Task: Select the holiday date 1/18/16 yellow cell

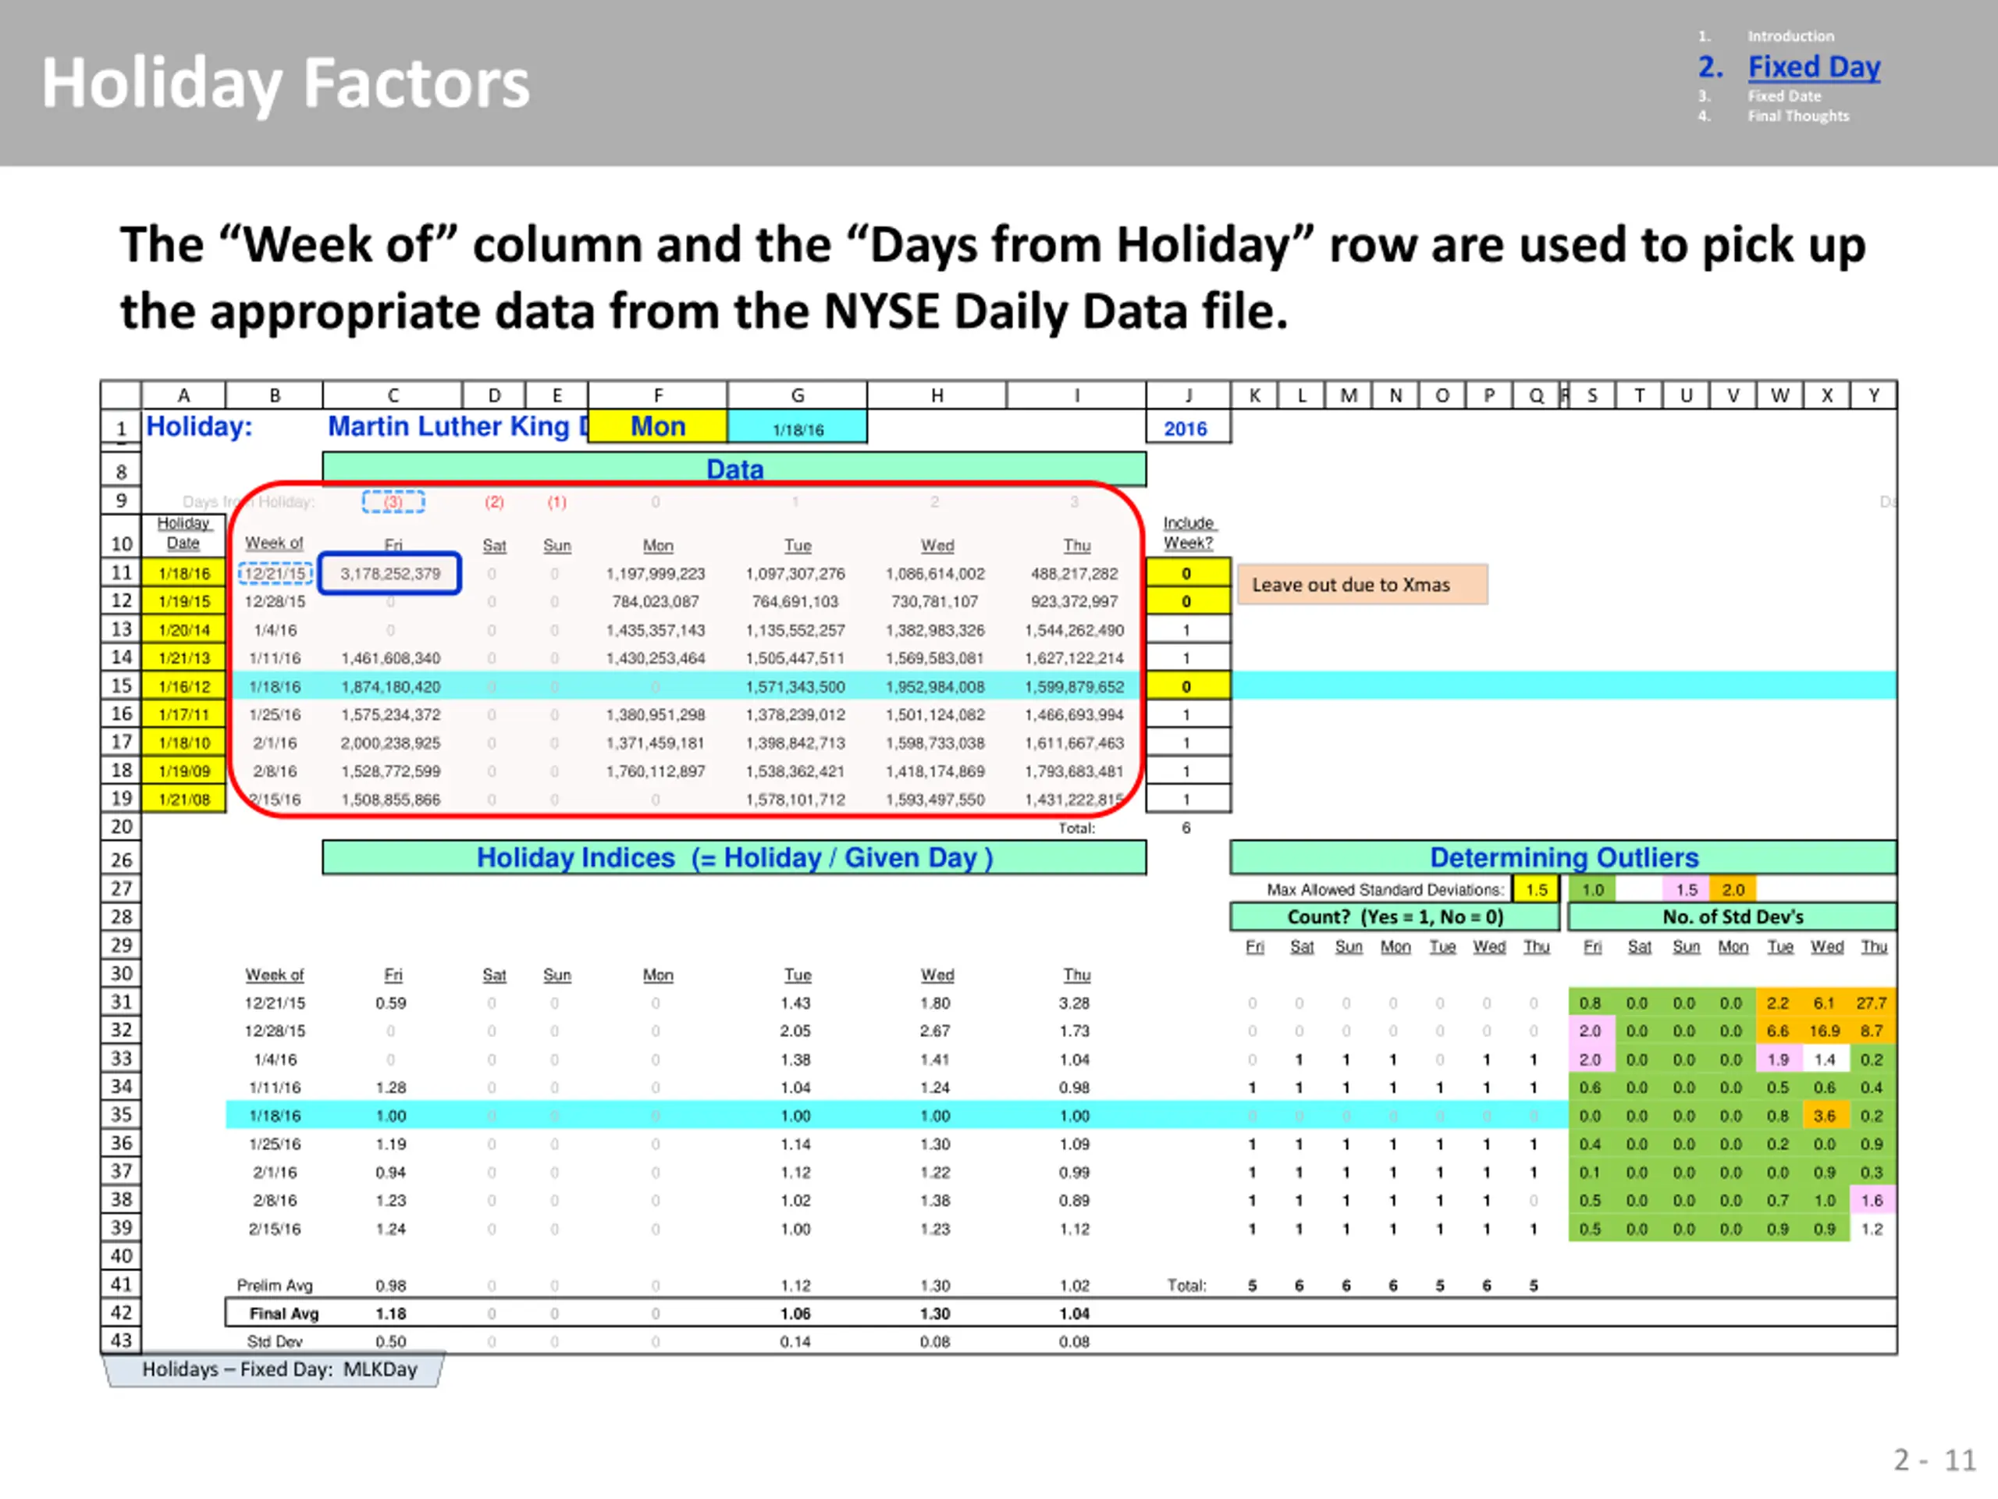Action: click(x=184, y=573)
